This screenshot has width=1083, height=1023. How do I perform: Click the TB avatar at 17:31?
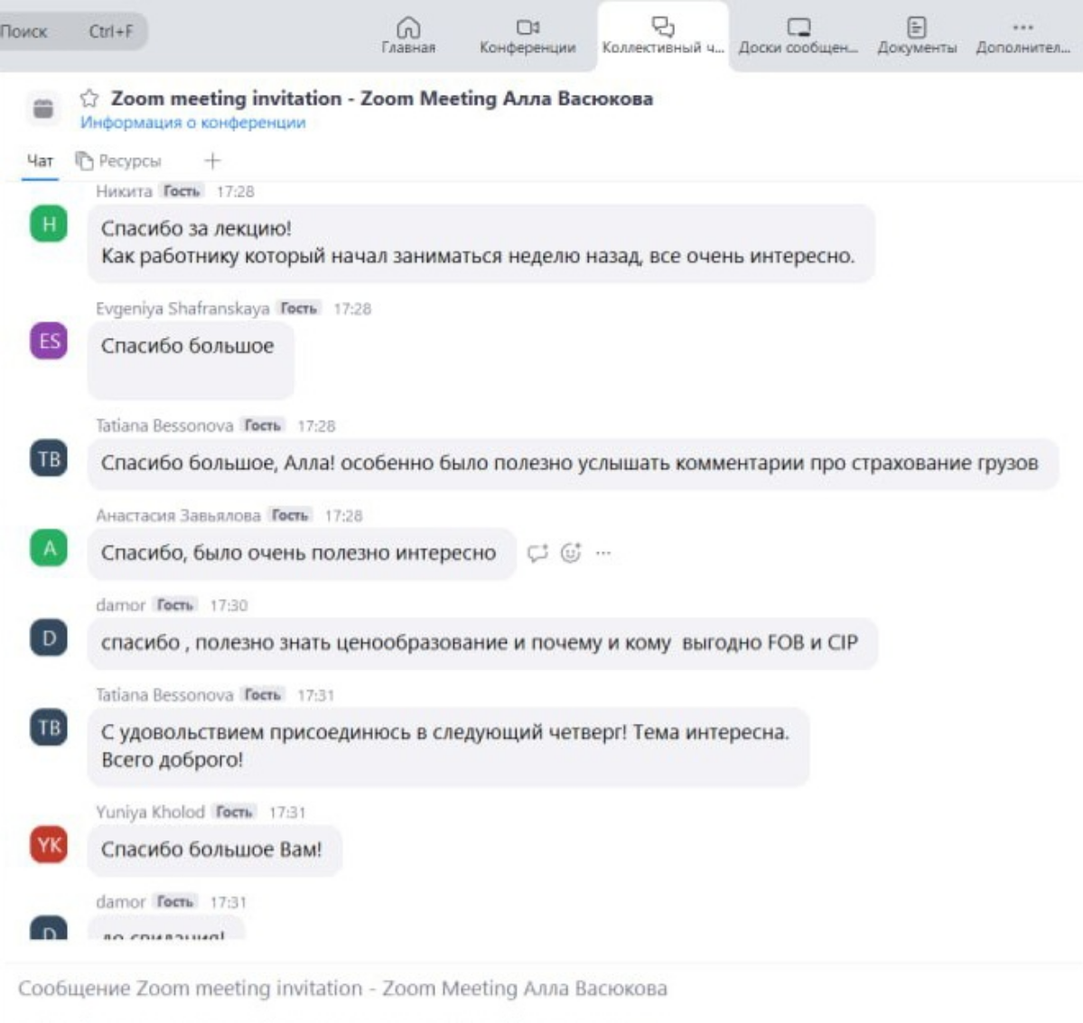tap(49, 727)
